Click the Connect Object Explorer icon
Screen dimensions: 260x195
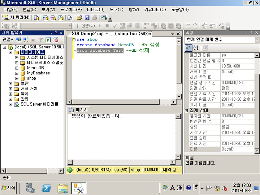(18, 40)
